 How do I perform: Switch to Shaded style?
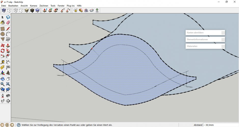tap(27, 10)
